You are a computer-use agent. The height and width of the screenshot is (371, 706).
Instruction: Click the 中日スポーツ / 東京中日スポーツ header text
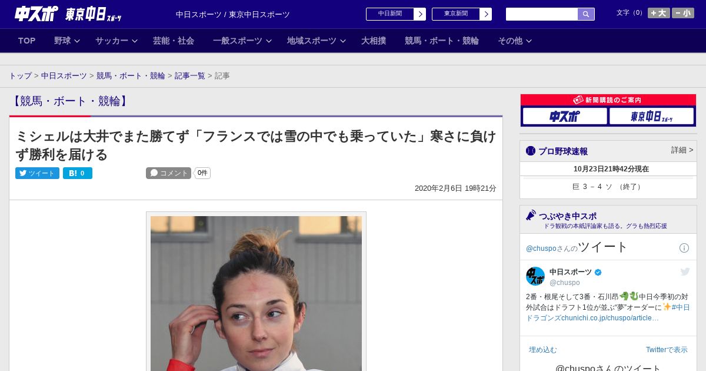233,15
